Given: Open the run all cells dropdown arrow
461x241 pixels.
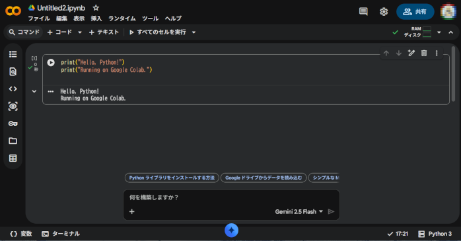Looking at the screenshot, I should point(194,32).
